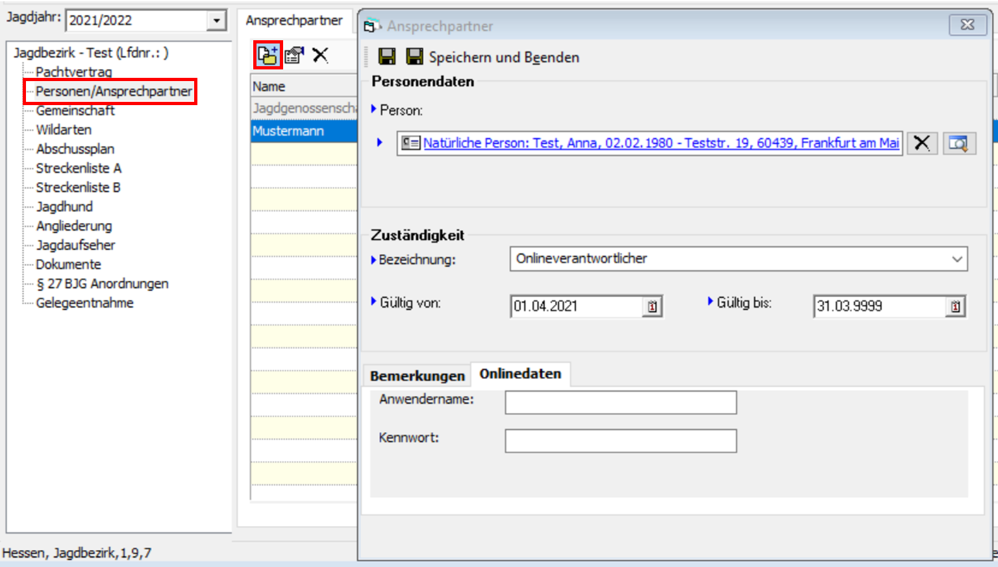Focus the Kennwort input field

pyautogui.click(x=620, y=441)
